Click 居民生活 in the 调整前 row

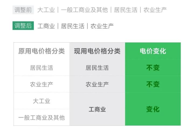(126, 10)
